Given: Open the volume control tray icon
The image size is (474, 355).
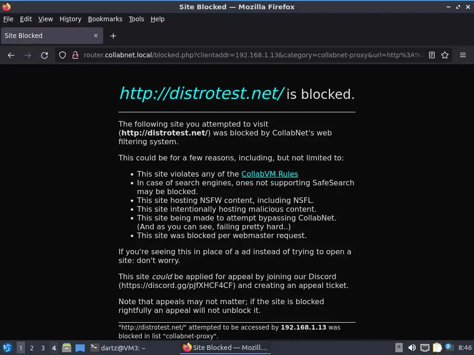Looking at the screenshot, I should point(412,348).
